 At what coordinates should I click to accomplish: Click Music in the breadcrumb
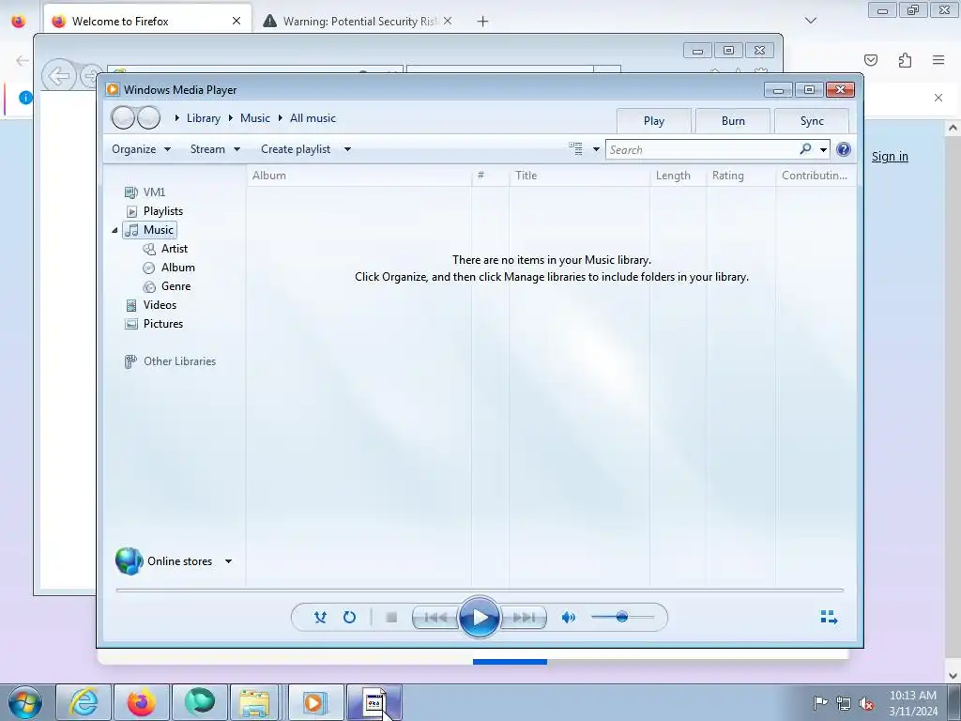pos(255,118)
